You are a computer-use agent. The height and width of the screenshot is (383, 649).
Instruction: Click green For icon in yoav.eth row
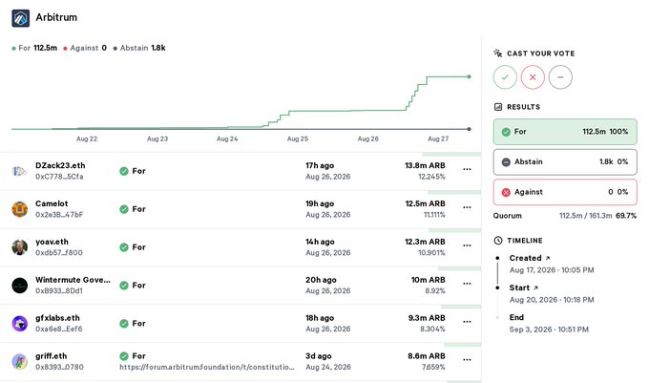tap(124, 247)
